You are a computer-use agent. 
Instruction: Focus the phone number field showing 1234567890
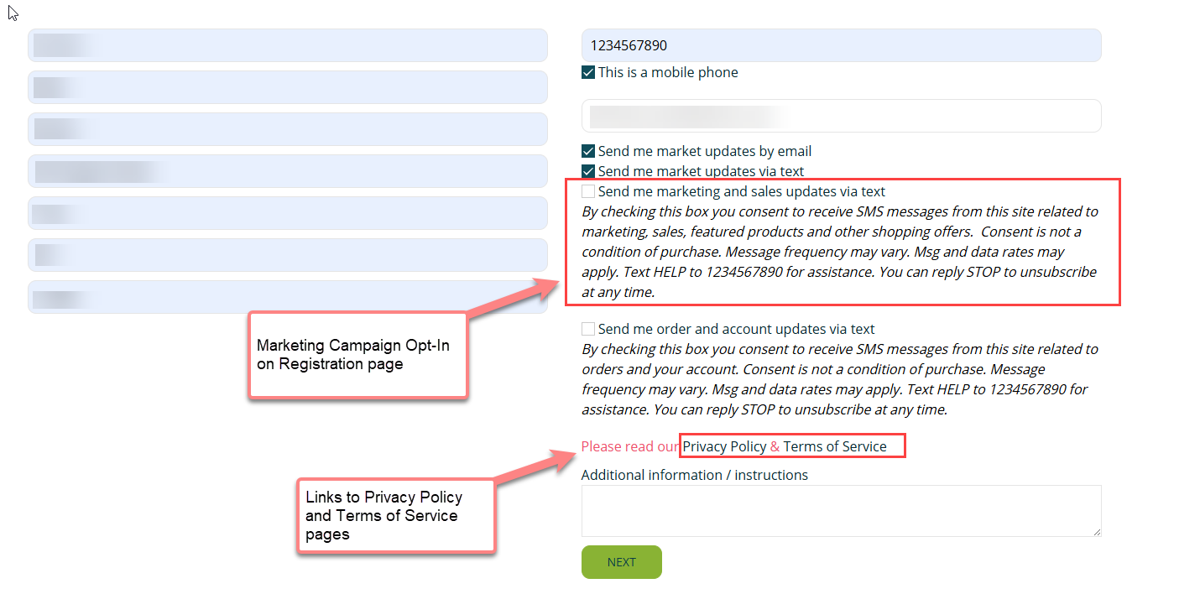pyautogui.click(x=839, y=45)
